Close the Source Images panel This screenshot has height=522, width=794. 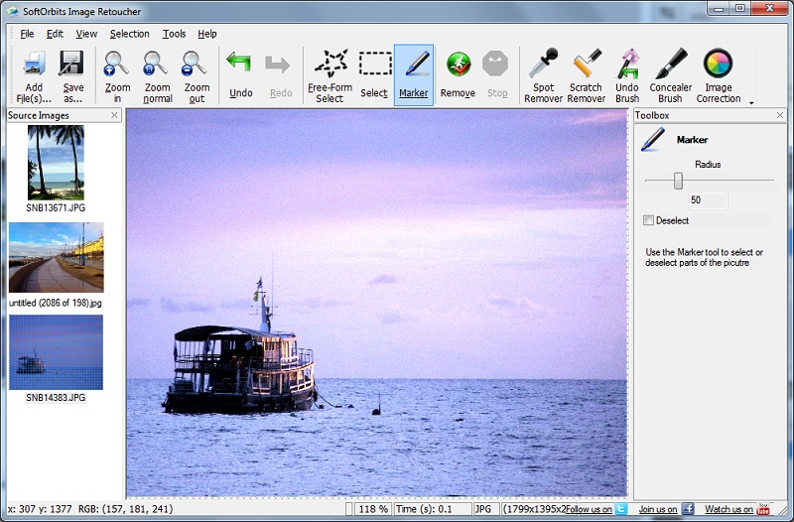(114, 115)
